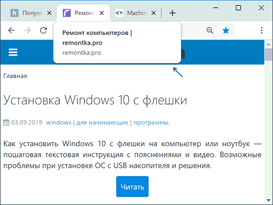
Task: Click the remontka.pro domain in tab hover card
Action: point(81,53)
